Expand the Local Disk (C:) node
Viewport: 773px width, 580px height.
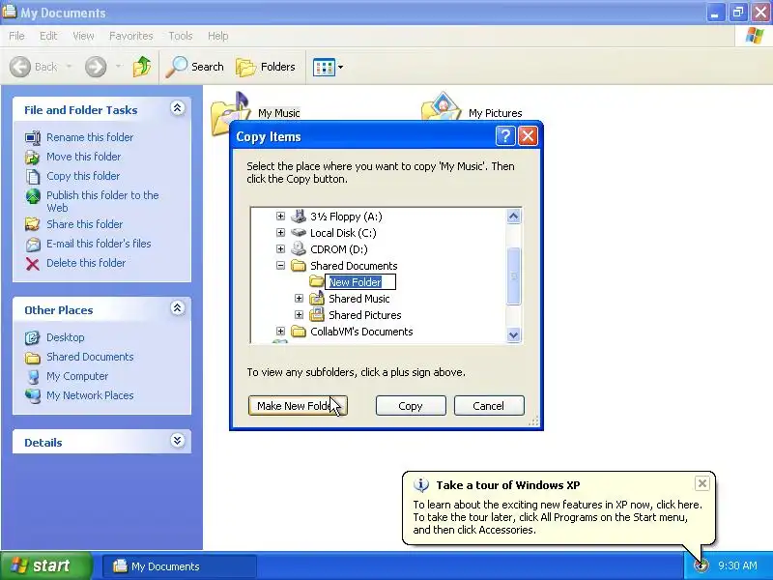[x=280, y=232]
